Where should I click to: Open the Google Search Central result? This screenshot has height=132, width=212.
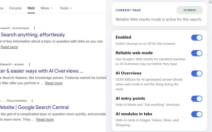pyautogui.click(x=34, y=107)
